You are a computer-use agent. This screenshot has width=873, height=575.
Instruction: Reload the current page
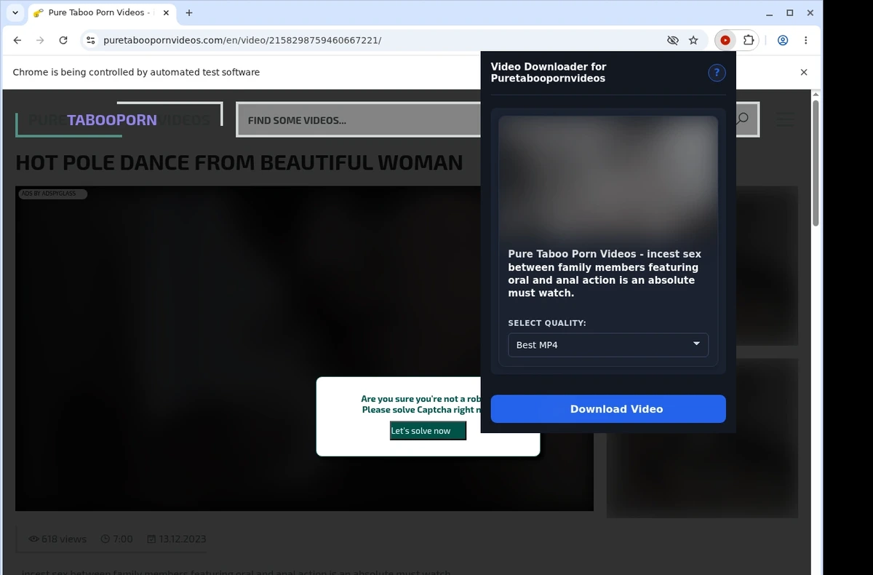click(x=63, y=41)
